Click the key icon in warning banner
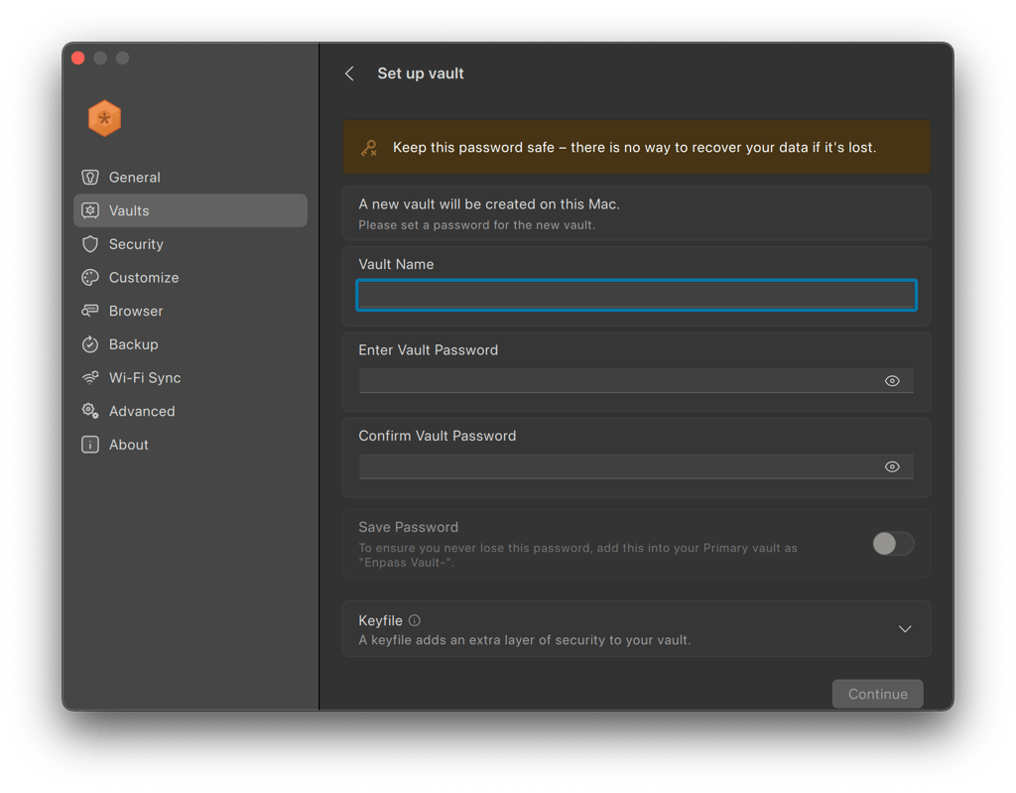This screenshot has height=793, width=1016. click(369, 148)
